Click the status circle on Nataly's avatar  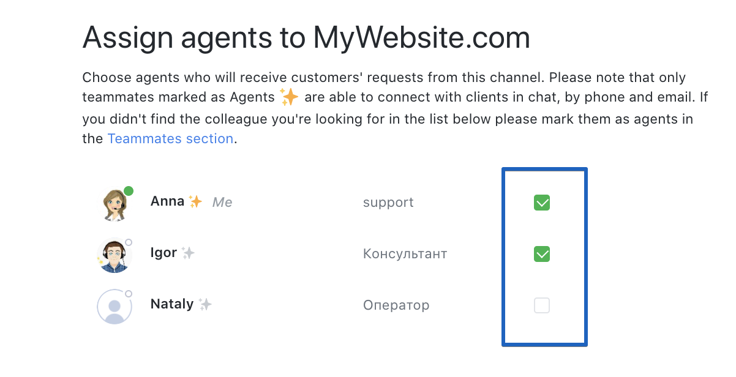click(129, 293)
